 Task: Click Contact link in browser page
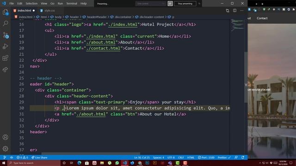point(262,18)
